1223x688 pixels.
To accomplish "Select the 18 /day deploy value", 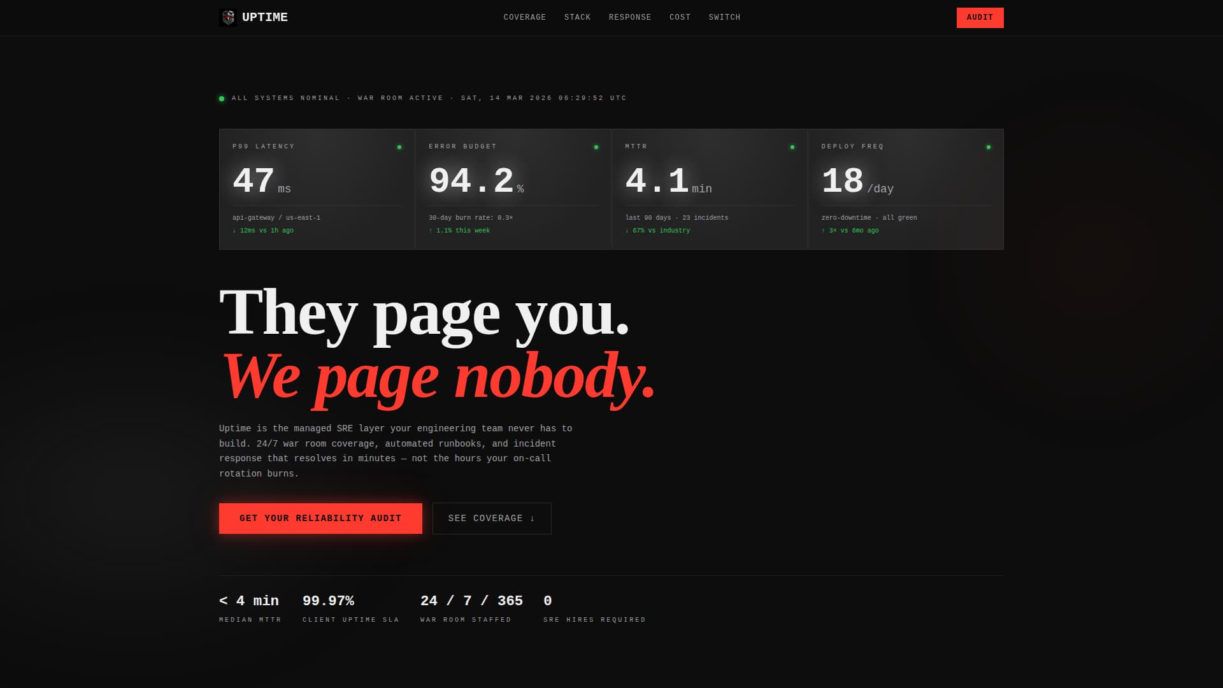I will 857,181.
